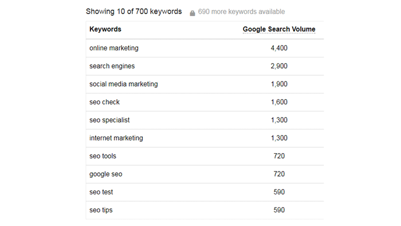Viewport: 401px width, 226px height.
Task: Select the 'online marketing' keyword row
Action: [205, 48]
